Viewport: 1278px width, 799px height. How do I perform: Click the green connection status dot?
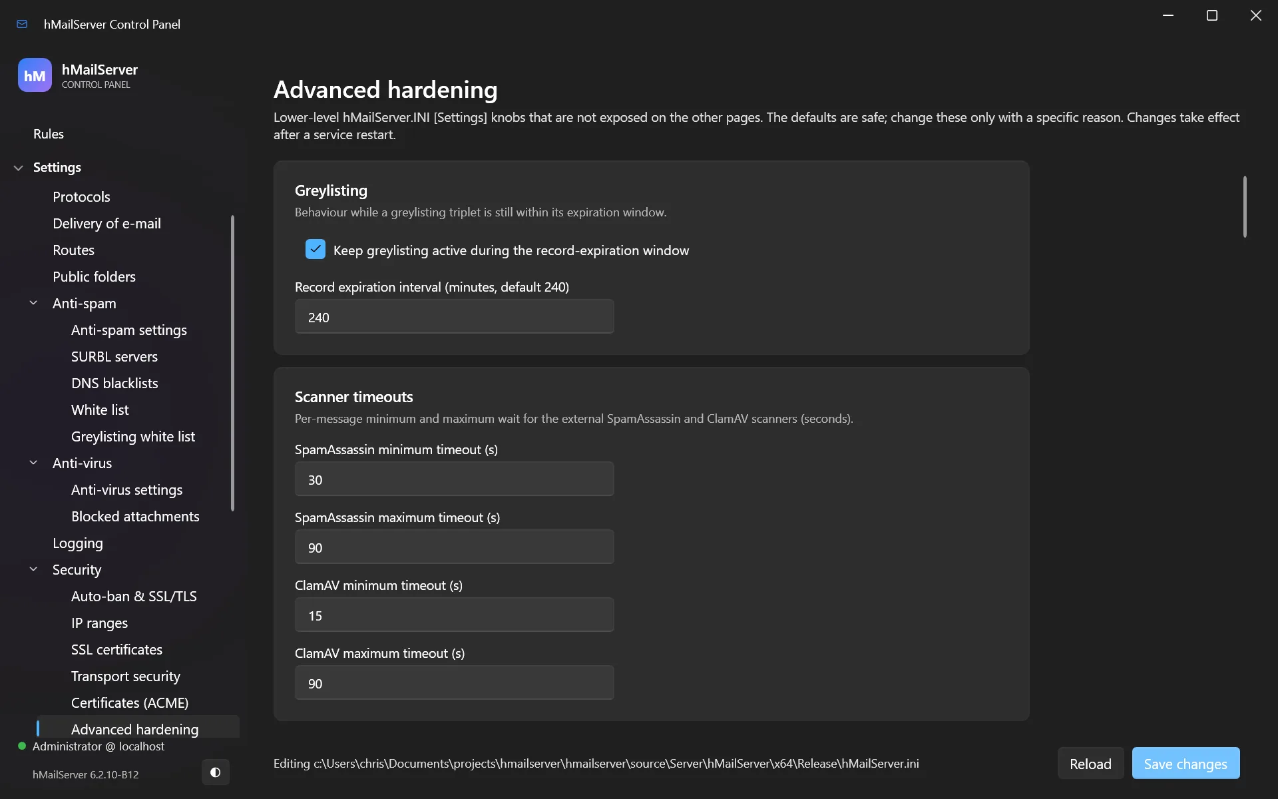click(x=22, y=746)
